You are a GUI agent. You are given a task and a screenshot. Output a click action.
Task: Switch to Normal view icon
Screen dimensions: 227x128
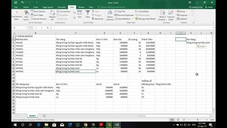172,120
